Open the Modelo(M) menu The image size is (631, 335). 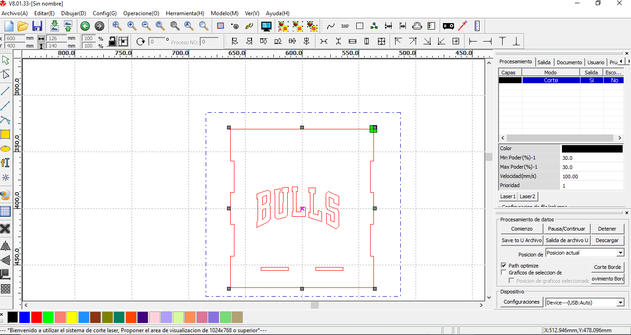tap(225, 13)
